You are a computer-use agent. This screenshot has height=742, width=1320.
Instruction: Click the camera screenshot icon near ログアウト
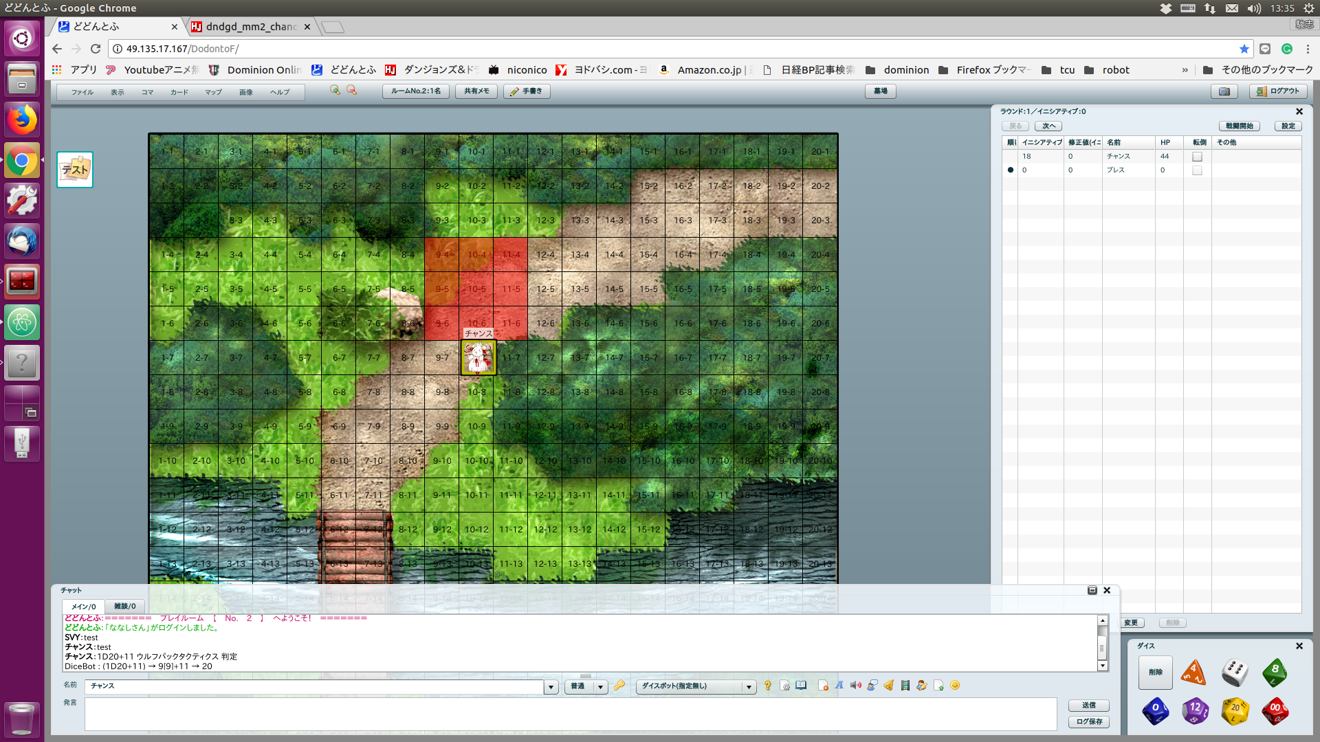(x=1224, y=91)
